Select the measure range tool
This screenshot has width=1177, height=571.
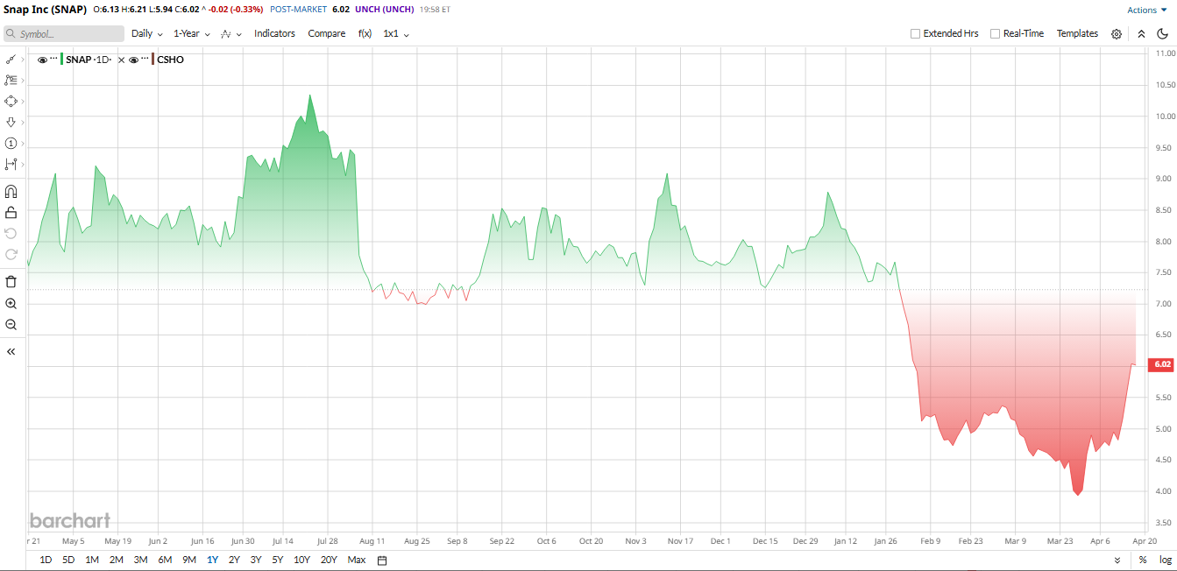click(11, 164)
